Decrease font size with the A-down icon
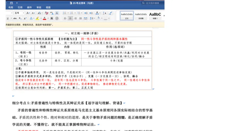Image resolution: width=234 pixels, height=131 pixels. [x=33, y=13]
